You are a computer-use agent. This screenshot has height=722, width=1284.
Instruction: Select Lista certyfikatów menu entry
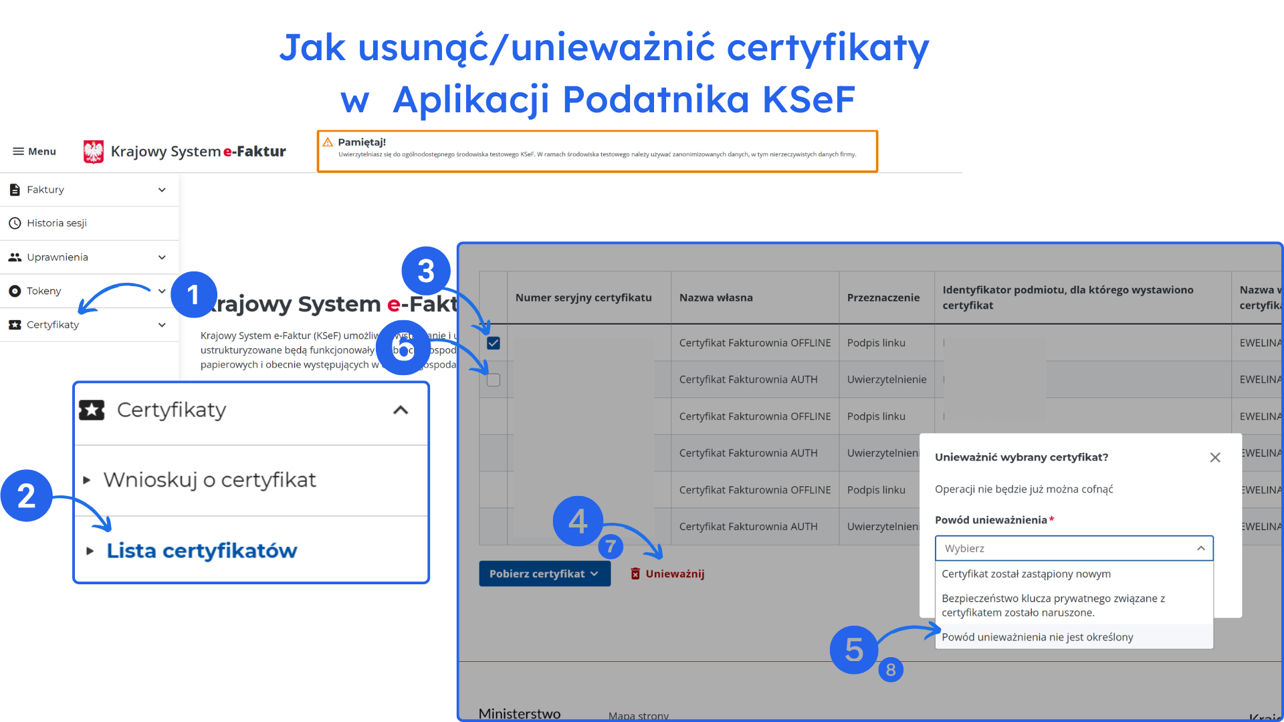tap(201, 550)
